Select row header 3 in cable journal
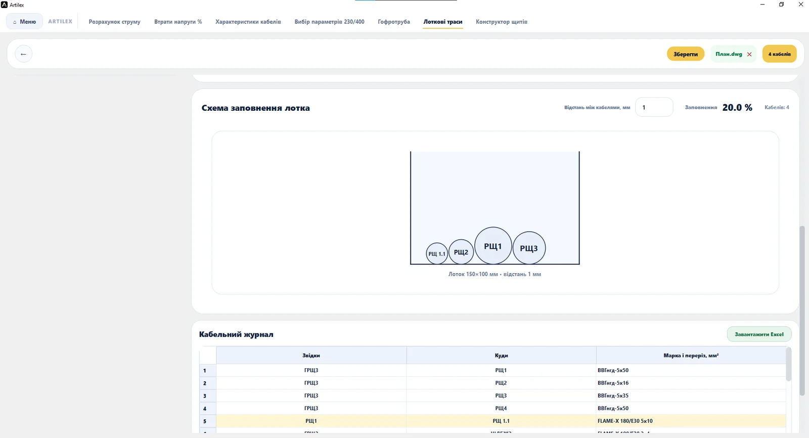Viewport: 809px width, 438px height. 208,396
